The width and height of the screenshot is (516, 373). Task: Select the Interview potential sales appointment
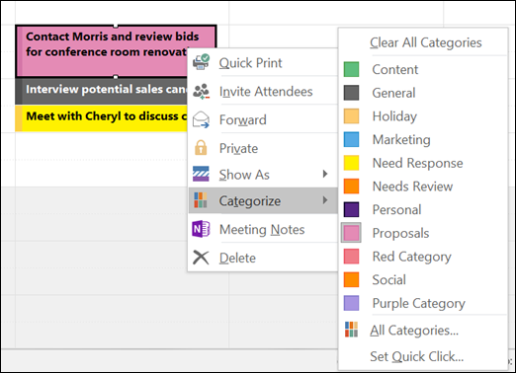coord(102,91)
